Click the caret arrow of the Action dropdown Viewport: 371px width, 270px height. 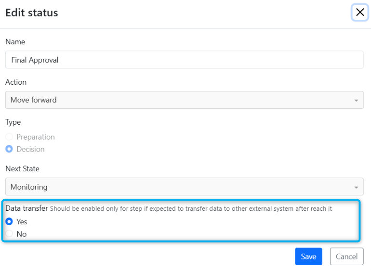point(356,101)
